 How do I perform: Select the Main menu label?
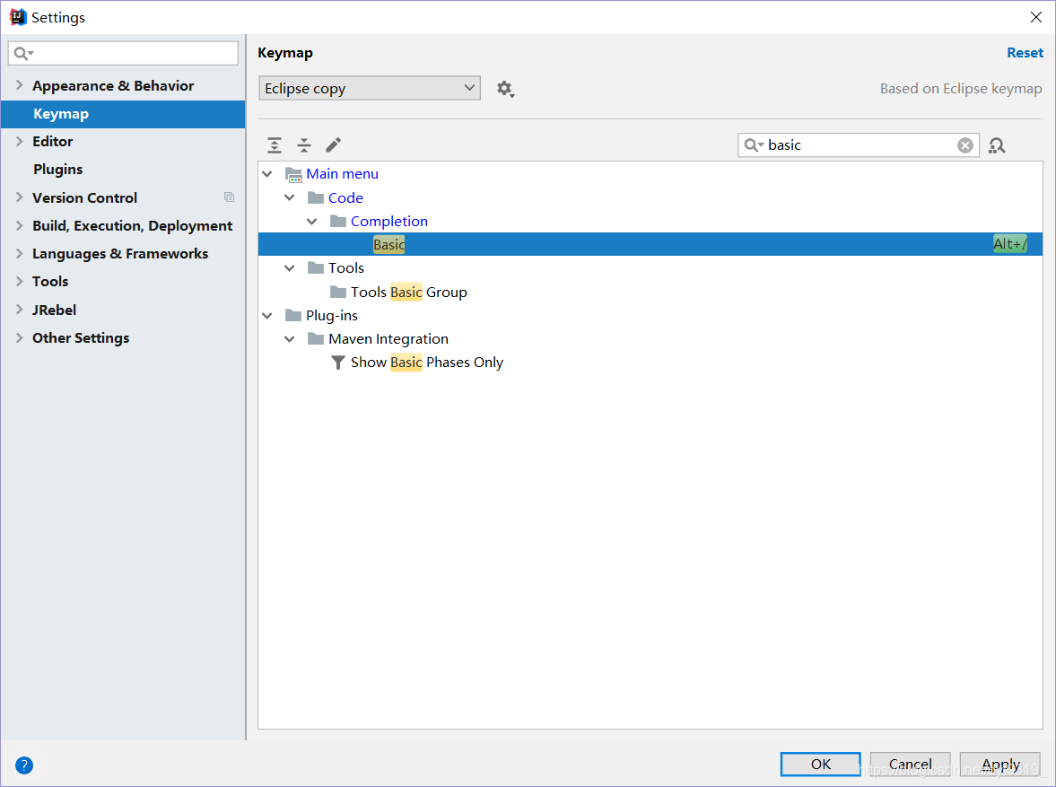pyautogui.click(x=342, y=174)
